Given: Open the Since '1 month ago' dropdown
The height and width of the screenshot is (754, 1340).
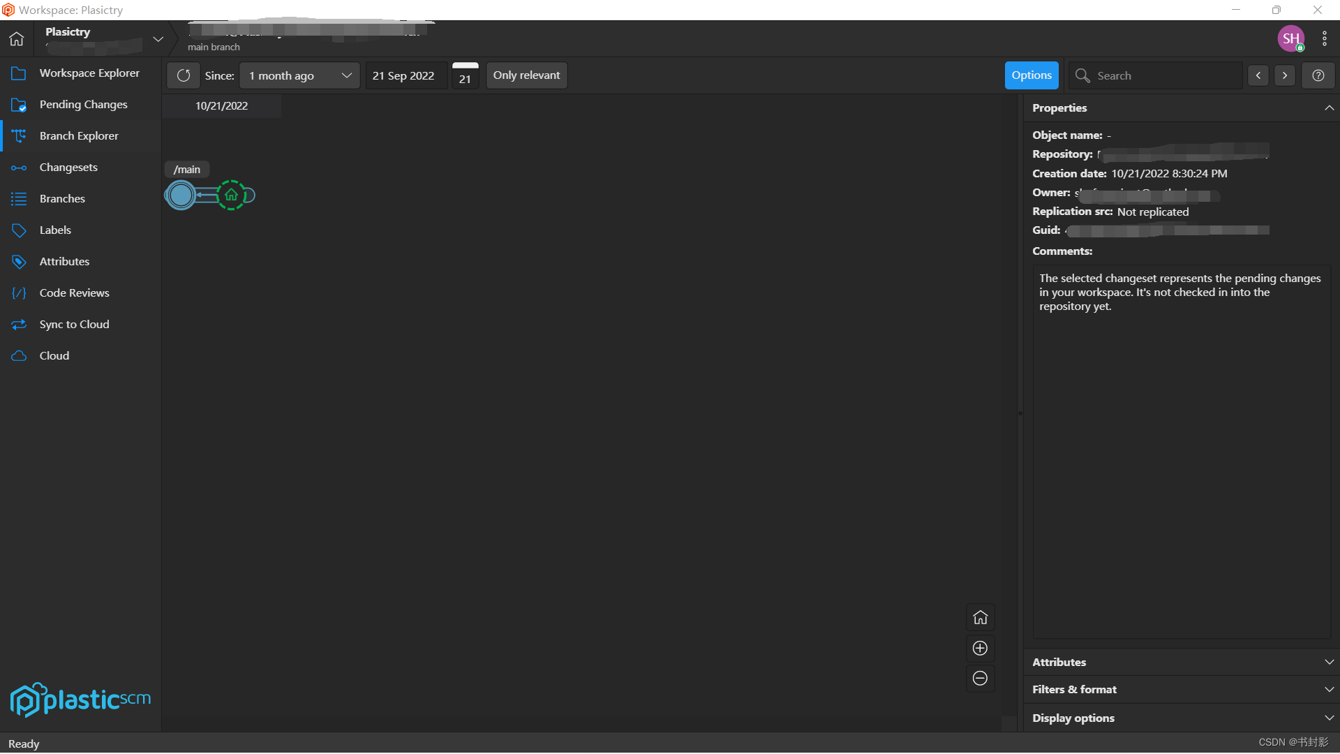Looking at the screenshot, I should (299, 75).
